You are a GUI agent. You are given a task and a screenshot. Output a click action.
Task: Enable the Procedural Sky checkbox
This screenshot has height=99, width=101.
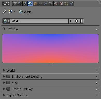coord(8,89)
